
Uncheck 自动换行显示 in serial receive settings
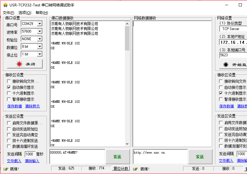[x=9, y=87]
